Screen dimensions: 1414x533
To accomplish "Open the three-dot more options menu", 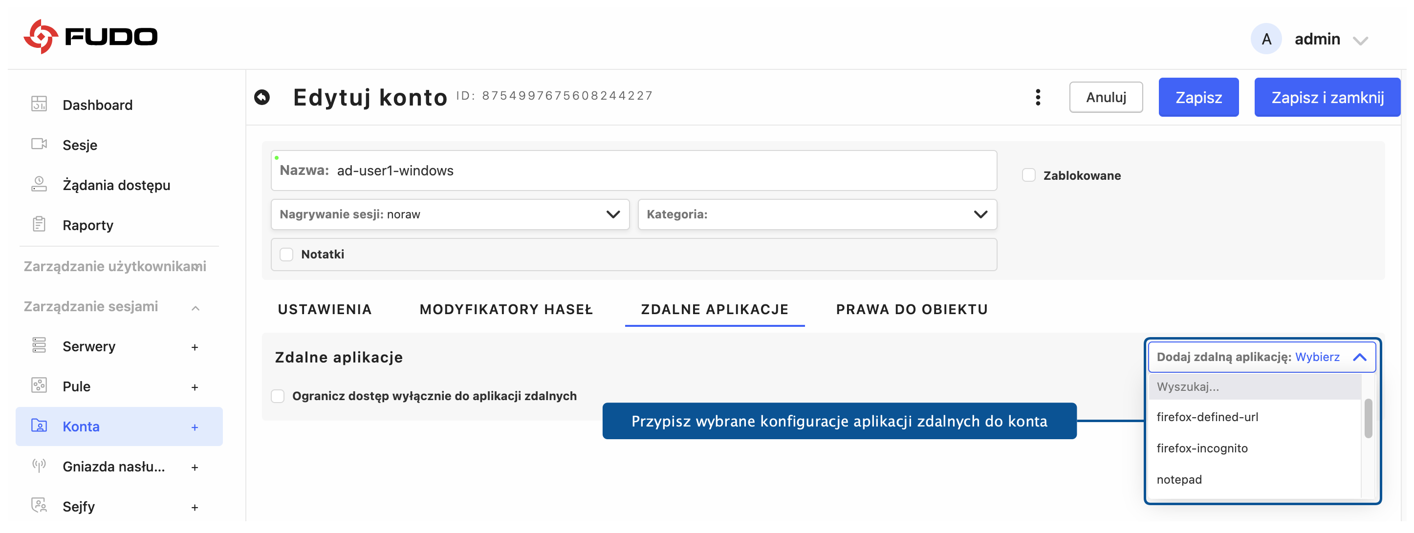I will tap(1038, 97).
